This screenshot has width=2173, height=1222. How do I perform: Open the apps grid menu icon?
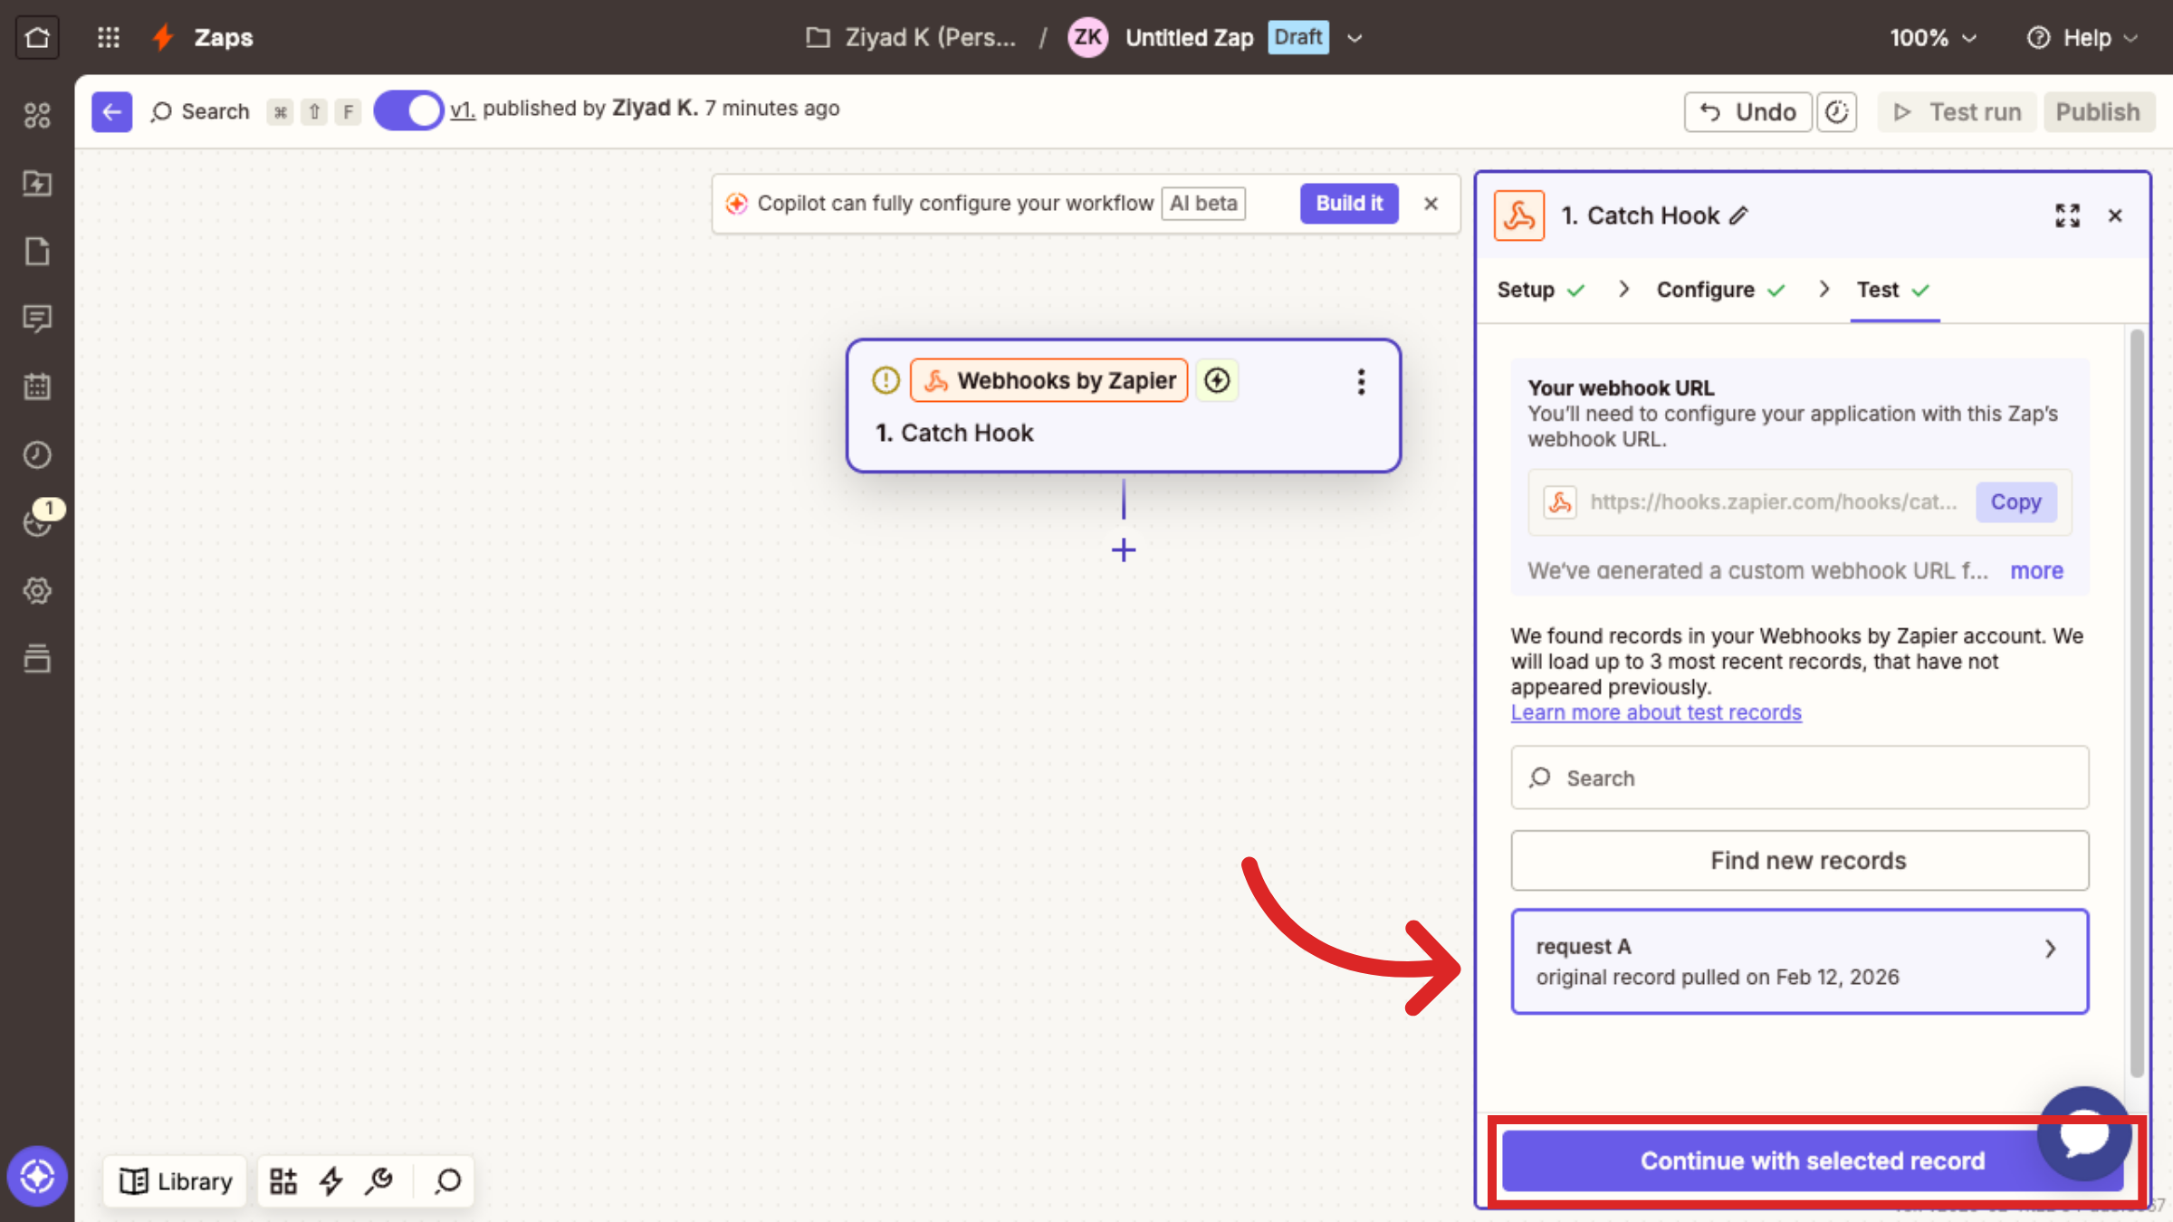[x=109, y=37]
